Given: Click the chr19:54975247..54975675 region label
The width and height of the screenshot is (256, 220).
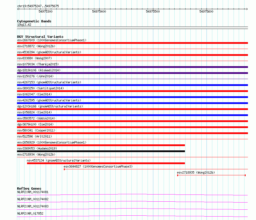Looking at the screenshot, I should (x=38, y=6).
